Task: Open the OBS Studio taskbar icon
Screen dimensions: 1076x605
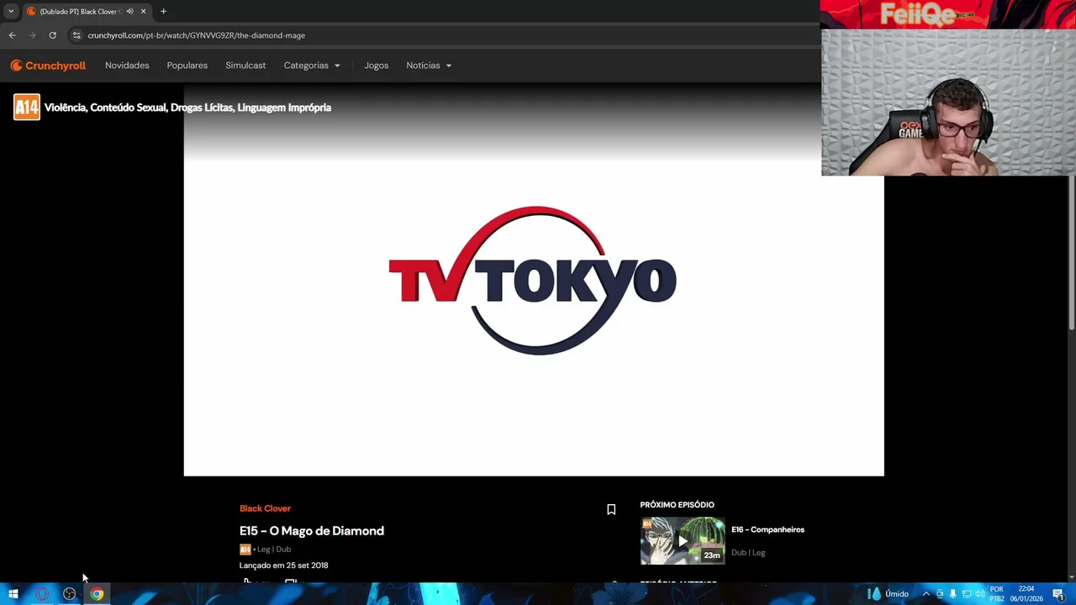Action: (70, 594)
